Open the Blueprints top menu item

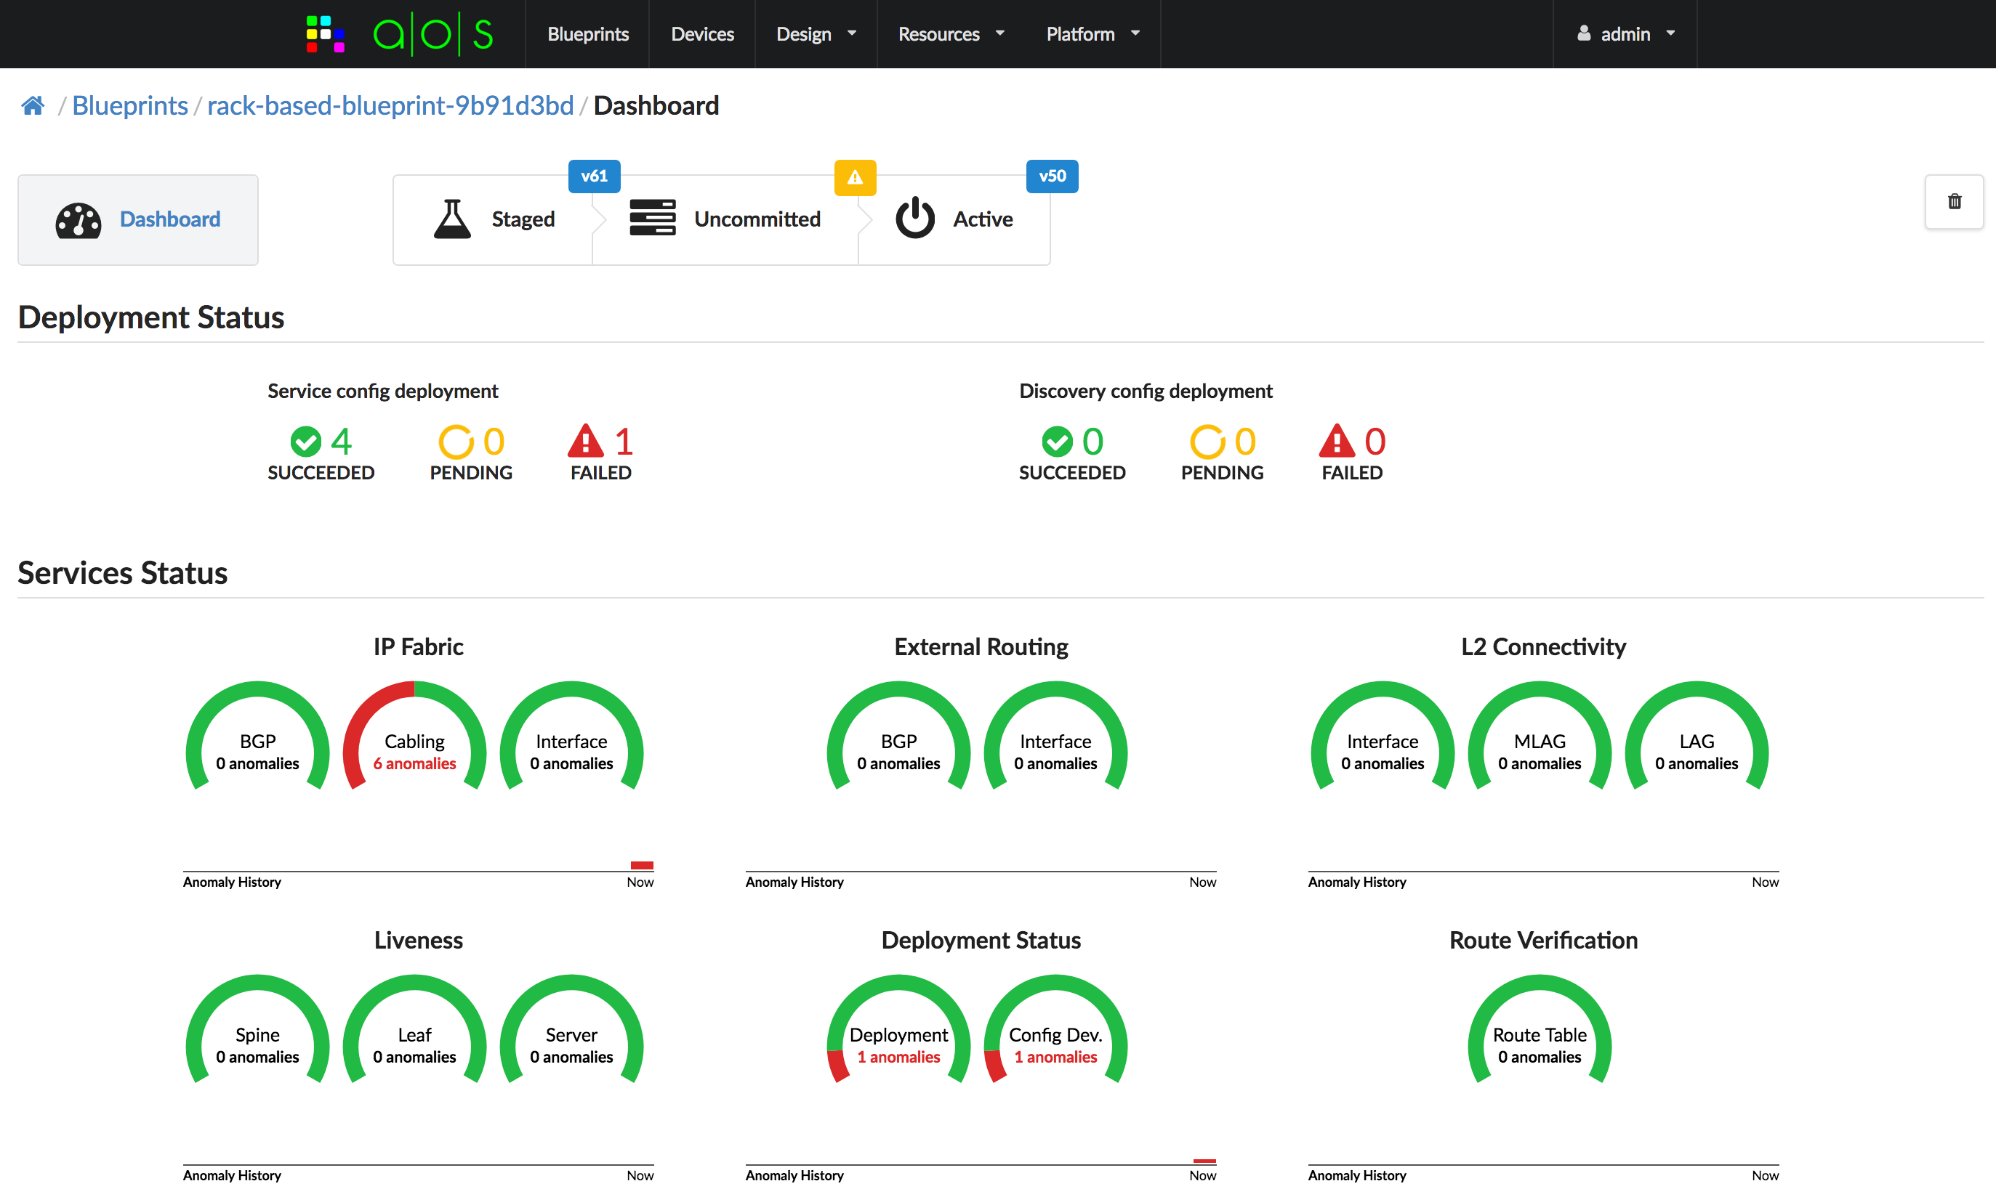tap(587, 34)
